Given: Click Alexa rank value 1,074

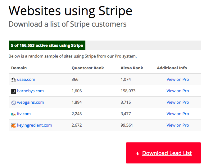Looking at the screenshot, I should (126, 79).
